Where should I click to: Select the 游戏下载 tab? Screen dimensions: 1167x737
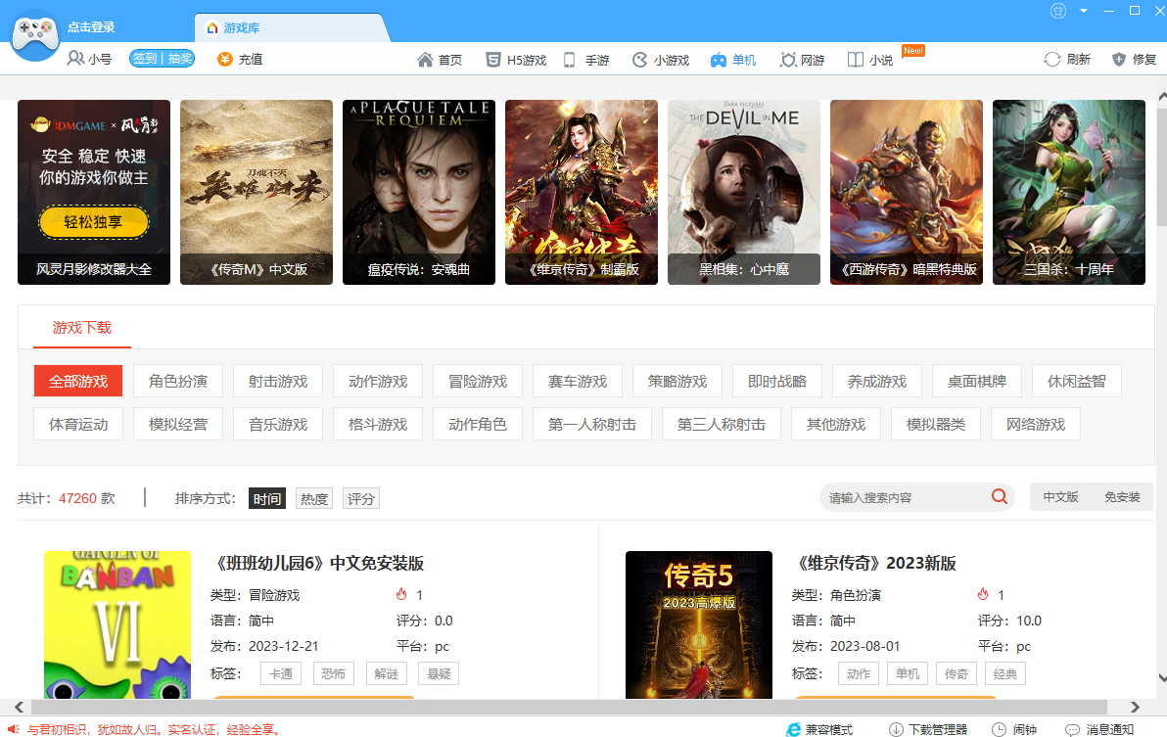[82, 328]
